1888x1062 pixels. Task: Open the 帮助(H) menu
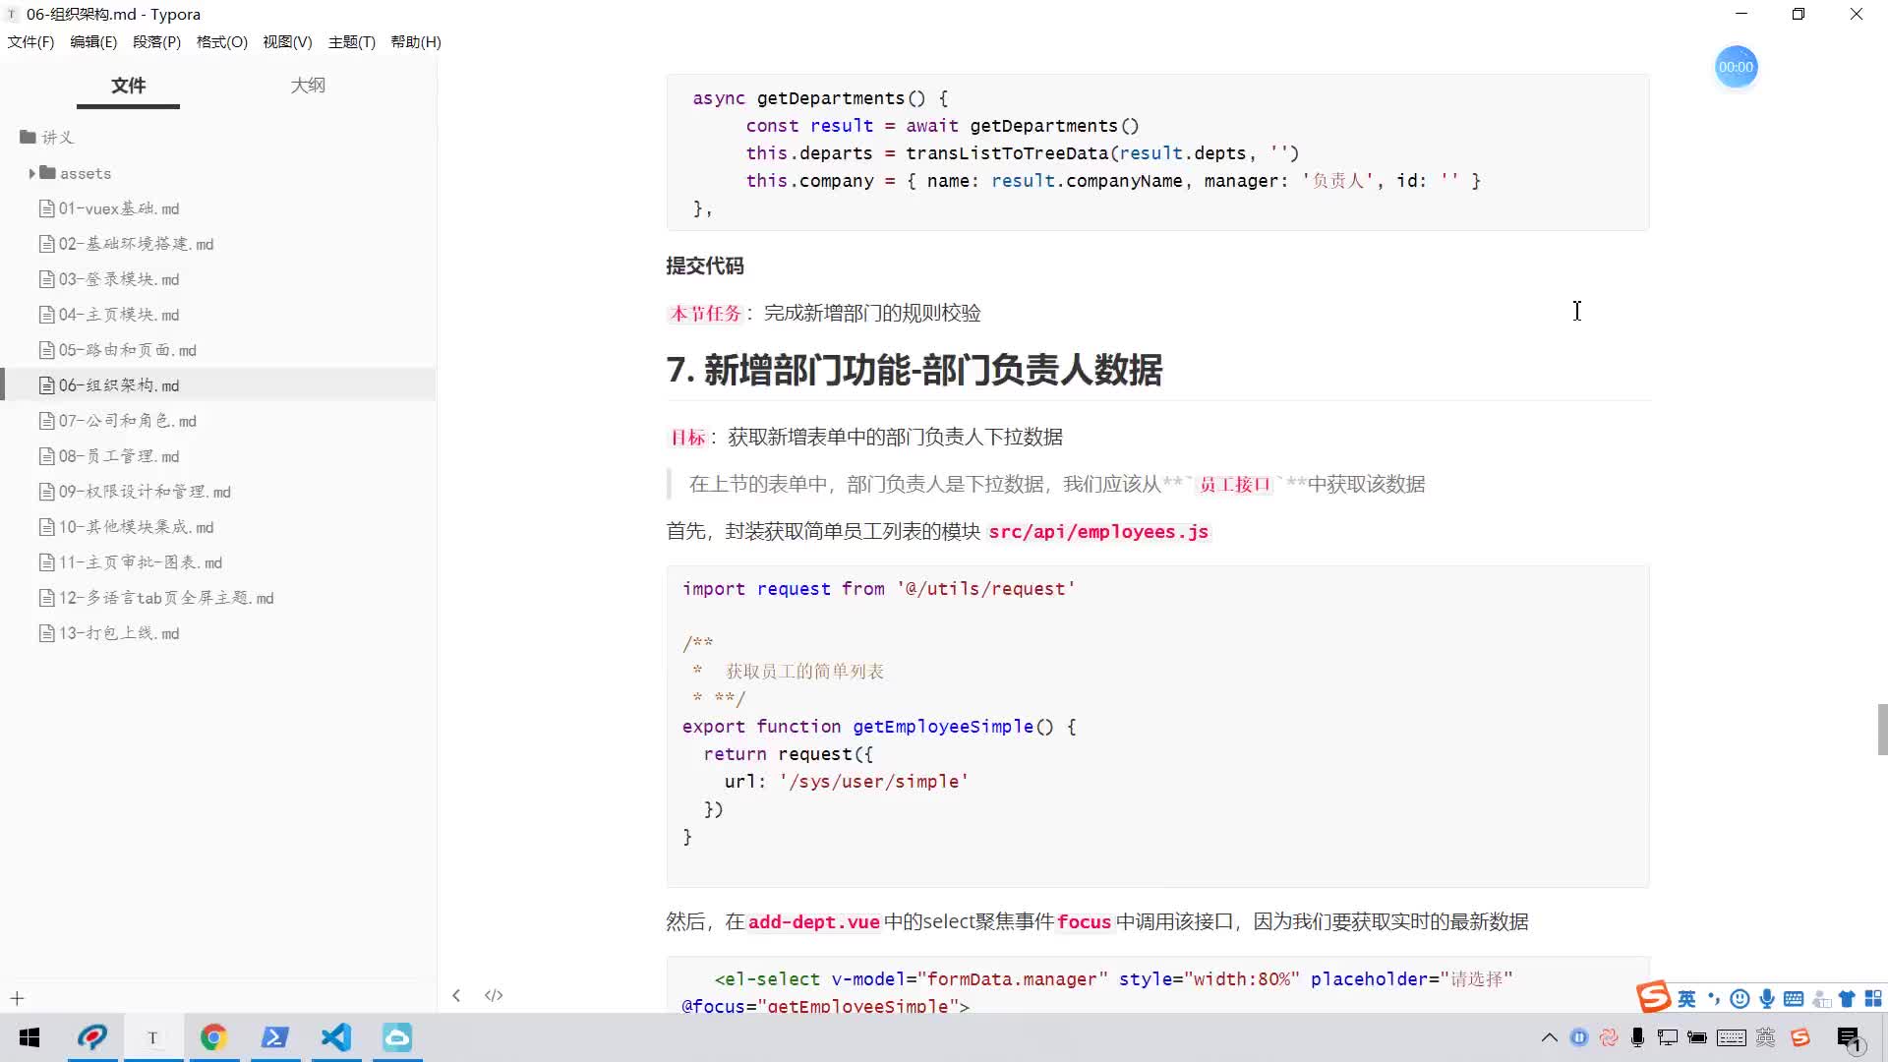[x=415, y=42]
